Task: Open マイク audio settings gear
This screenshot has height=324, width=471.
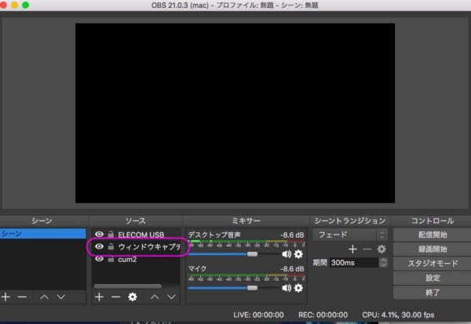Action: coord(298,288)
